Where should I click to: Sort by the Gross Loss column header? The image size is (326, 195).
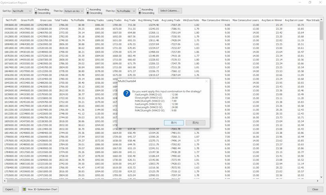44,20
